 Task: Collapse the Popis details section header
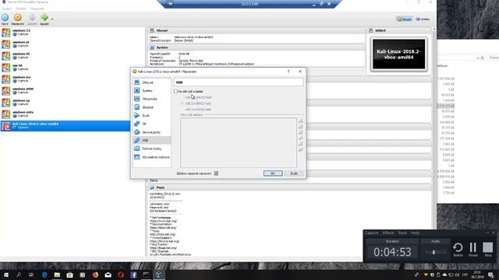point(289,187)
